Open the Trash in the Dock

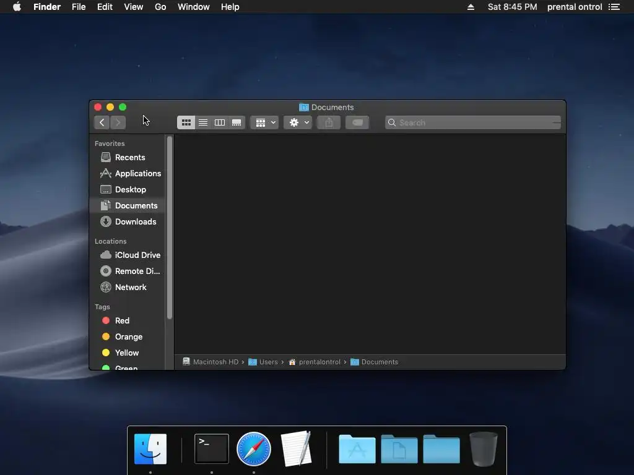pos(483,449)
